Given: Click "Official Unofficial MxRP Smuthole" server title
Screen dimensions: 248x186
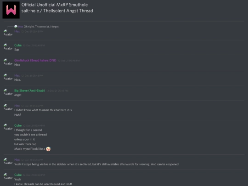Looking at the screenshot, I should pyautogui.click(x=55, y=5).
